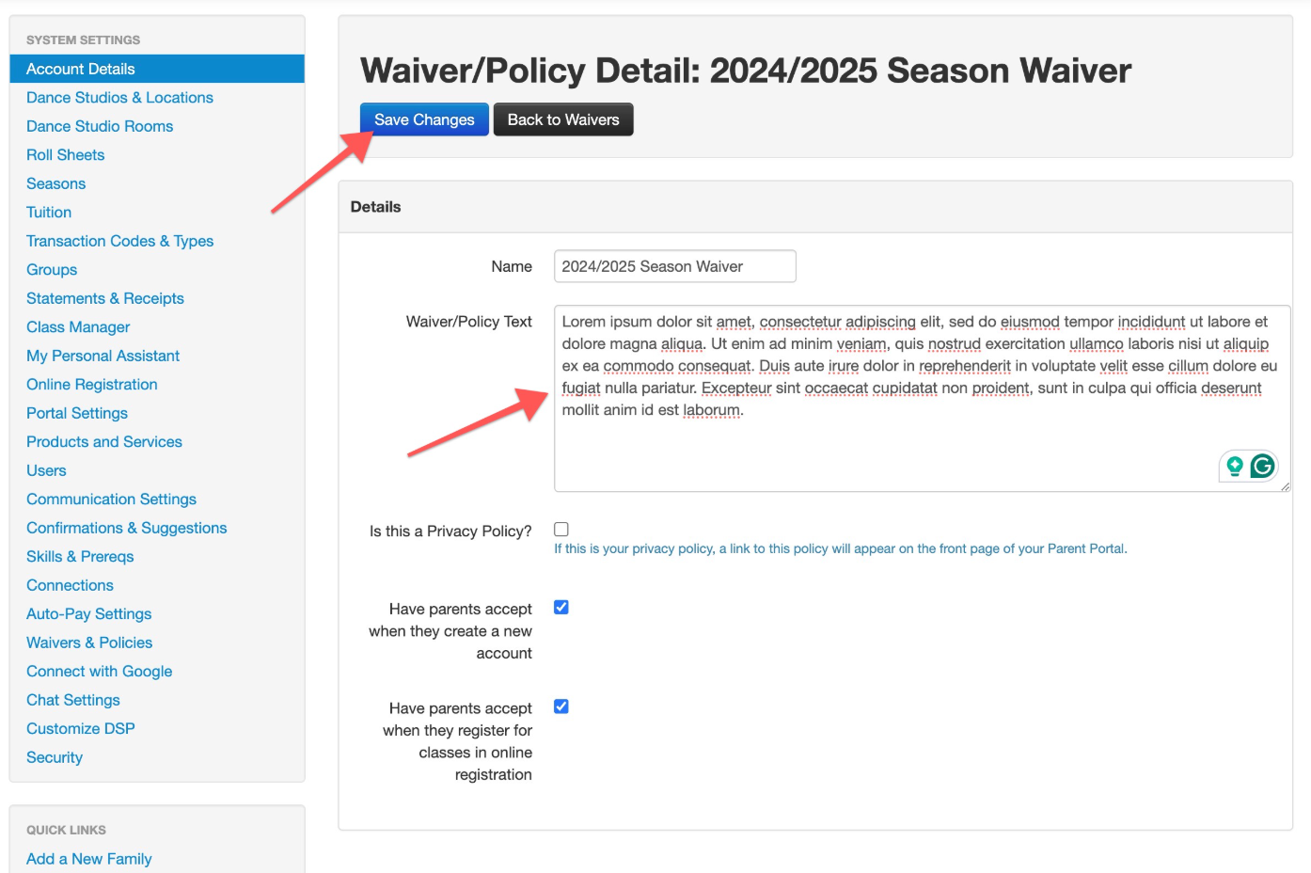Open Waivers & Policies settings
This screenshot has width=1311, height=873.
89,643
